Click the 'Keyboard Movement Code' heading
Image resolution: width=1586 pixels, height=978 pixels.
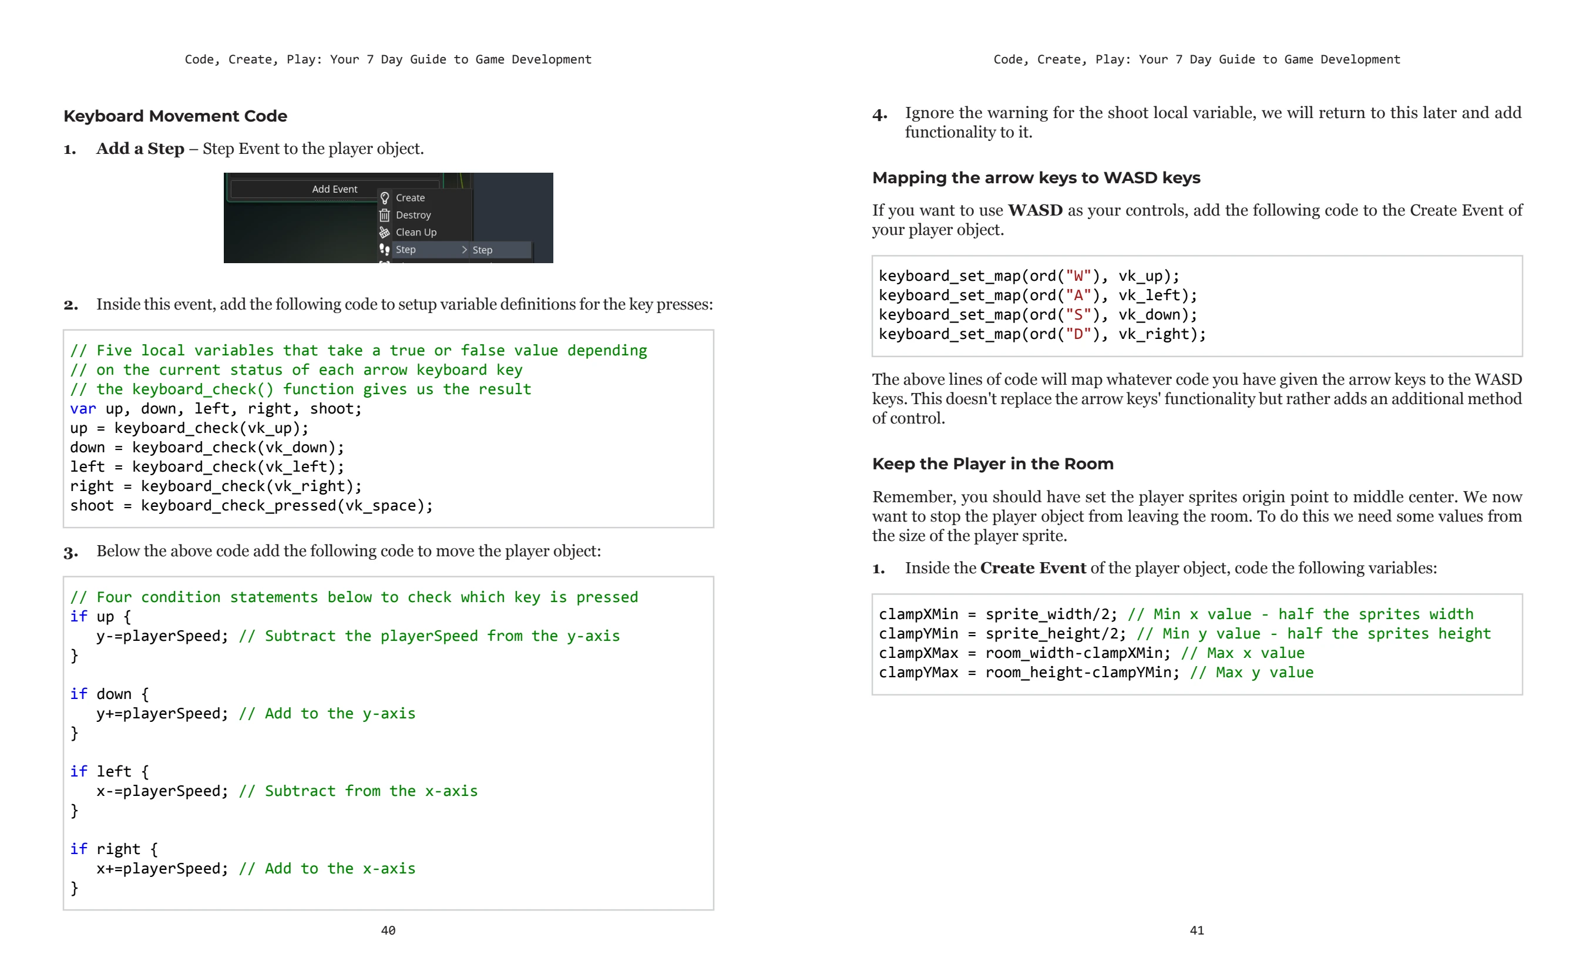pos(175,116)
